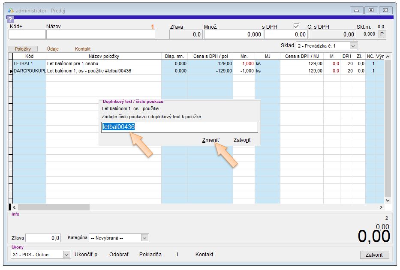The image size is (400, 270).
Task: Click the voucher number text field
Action: tap(180, 127)
